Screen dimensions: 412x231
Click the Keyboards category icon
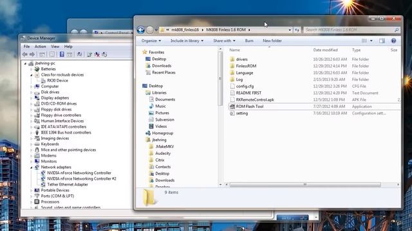37,144
